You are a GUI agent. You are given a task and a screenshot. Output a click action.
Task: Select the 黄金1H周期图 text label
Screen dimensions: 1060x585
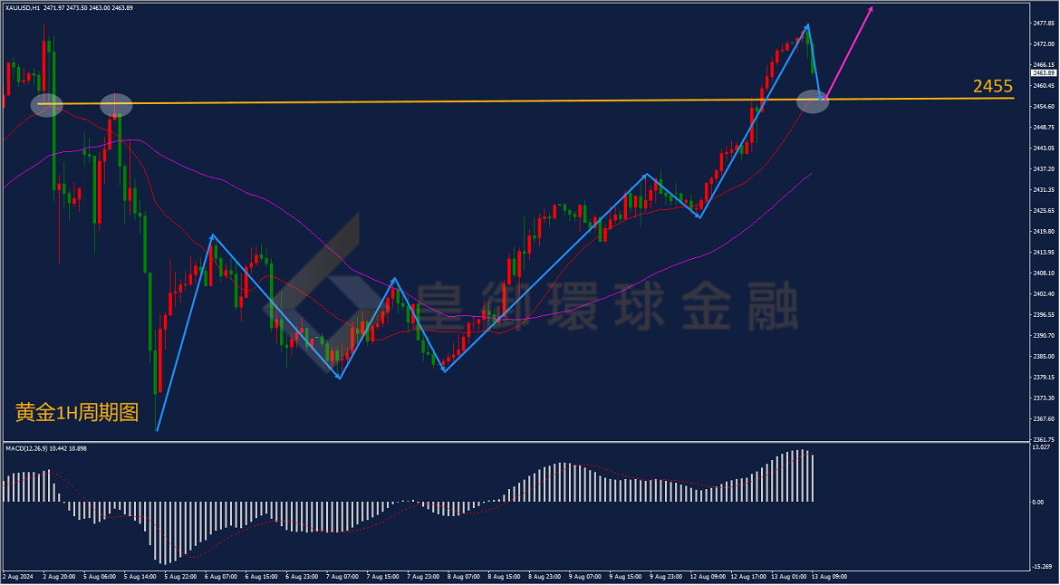pyautogui.click(x=77, y=413)
